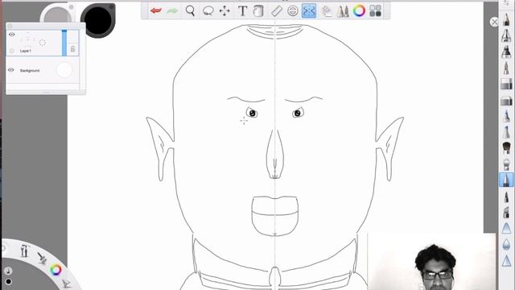The image size is (515, 290).
Task: Select the Zoom magnifier tool
Action: [x=190, y=10]
